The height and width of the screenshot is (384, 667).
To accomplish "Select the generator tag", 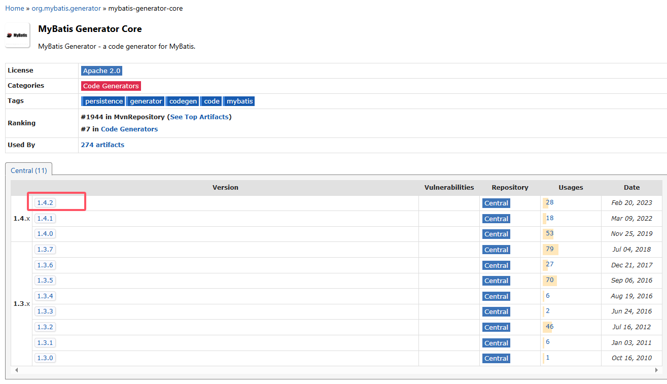I will pyautogui.click(x=145, y=101).
